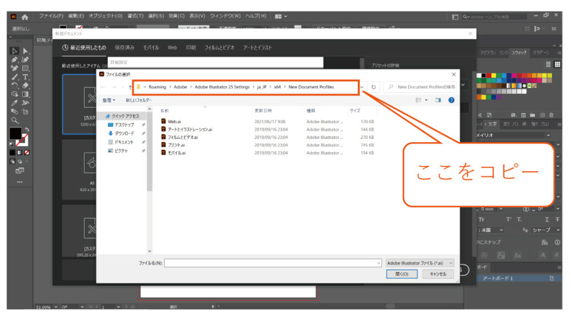Screen dimensions: 571x321
Task: Open ダウンロード in quick access
Action: click(124, 134)
